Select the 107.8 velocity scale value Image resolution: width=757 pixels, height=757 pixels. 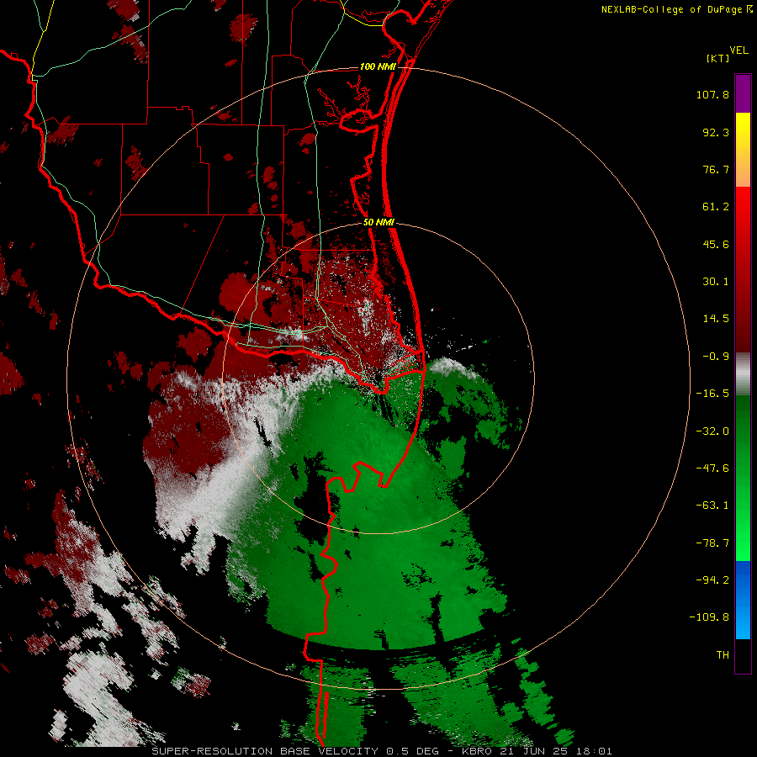click(x=712, y=94)
